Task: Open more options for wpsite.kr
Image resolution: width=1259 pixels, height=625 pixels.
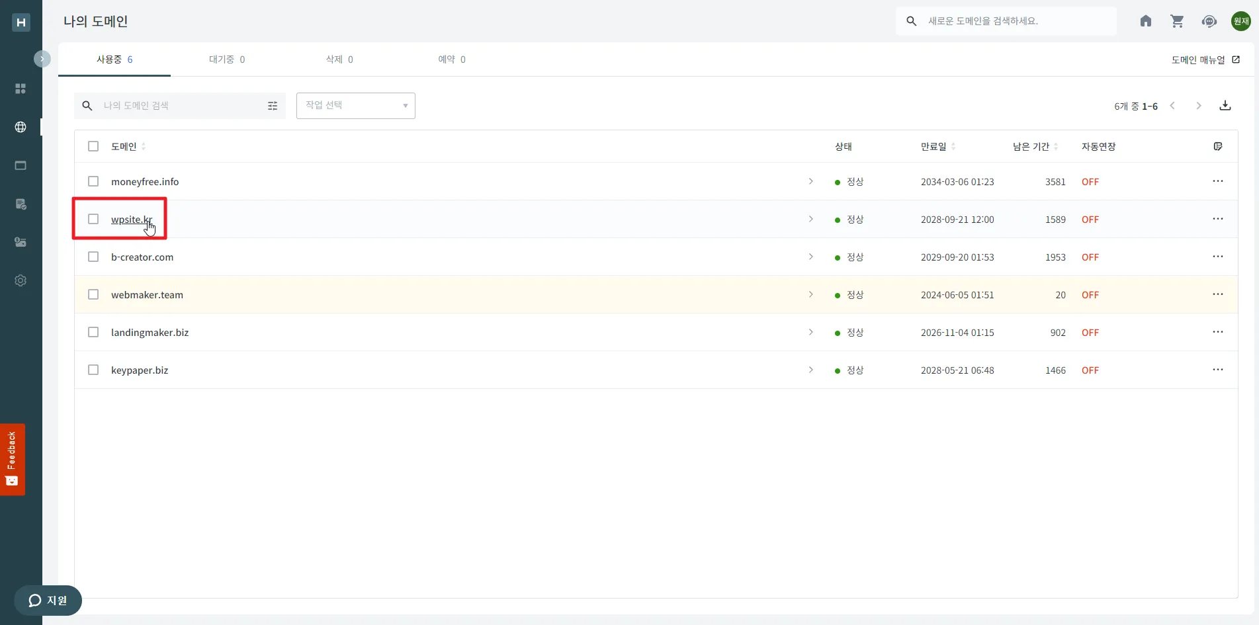Action: click(1218, 219)
